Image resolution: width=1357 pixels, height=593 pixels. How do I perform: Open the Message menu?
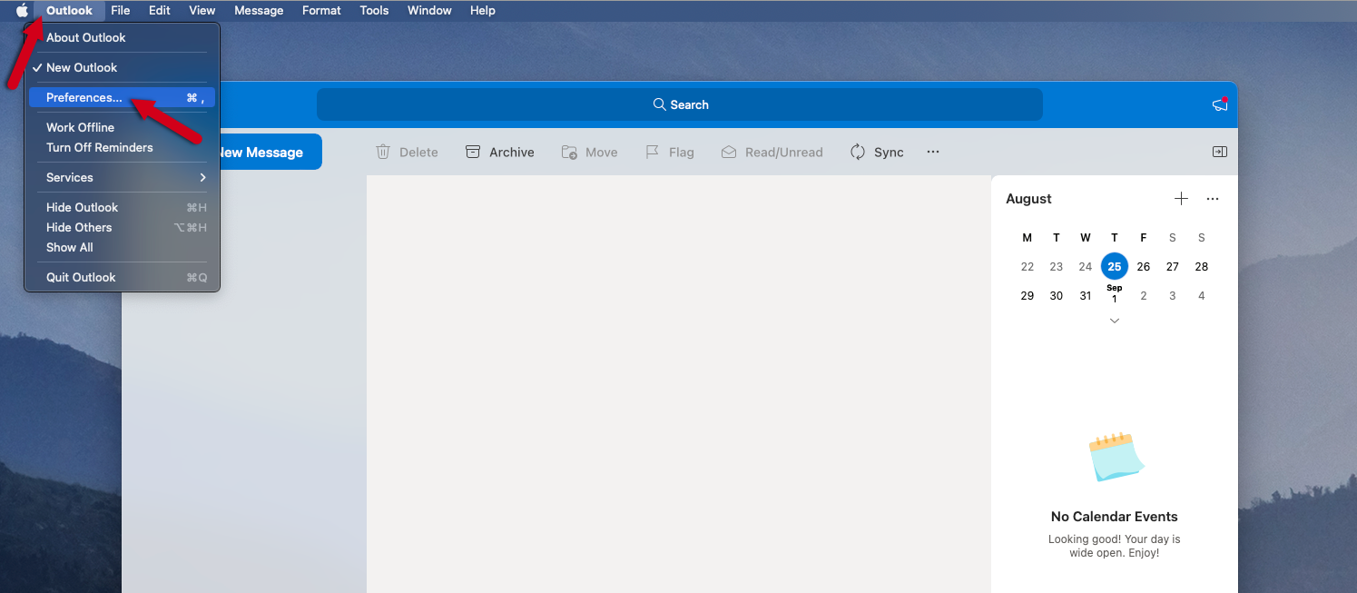click(259, 11)
